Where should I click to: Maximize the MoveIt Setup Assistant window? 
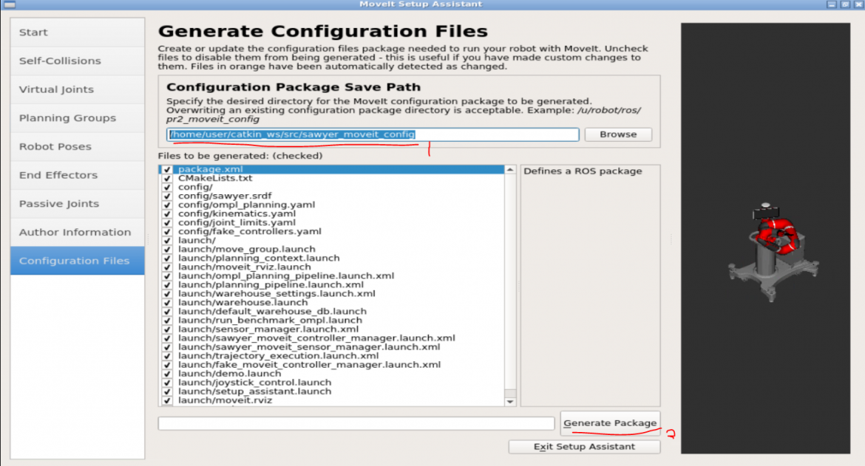[x=845, y=4]
